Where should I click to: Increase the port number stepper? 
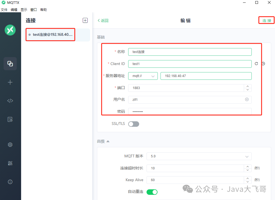point(248,86)
